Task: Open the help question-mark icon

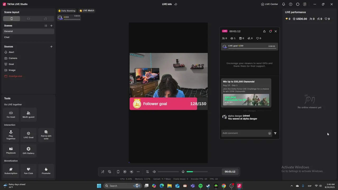Action: pos(291,4)
